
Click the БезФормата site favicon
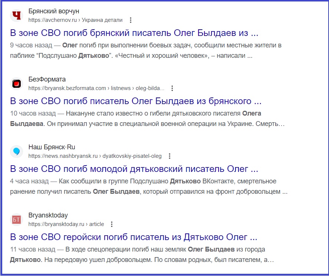(16, 84)
